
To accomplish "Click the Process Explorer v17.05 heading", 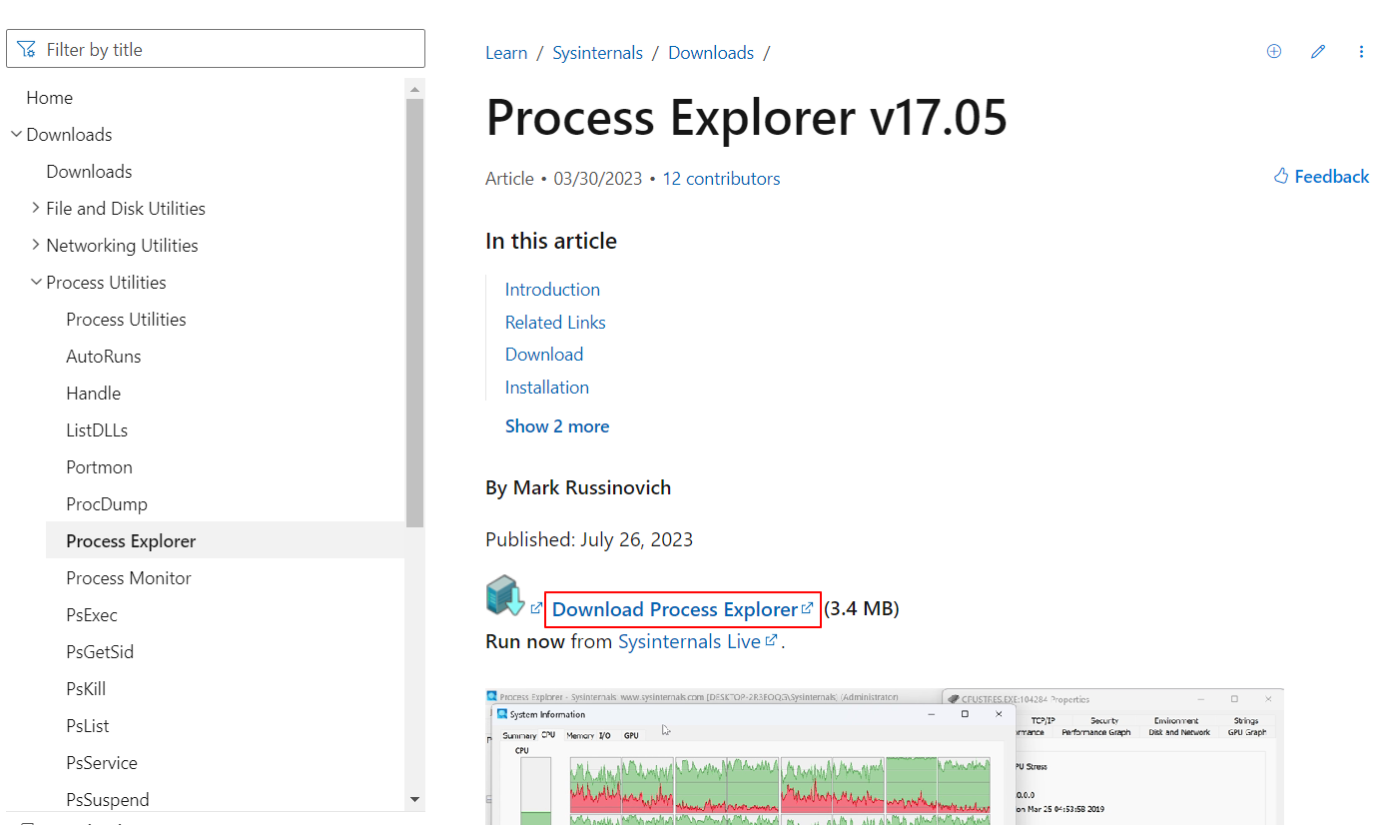I will pos(746,118).
